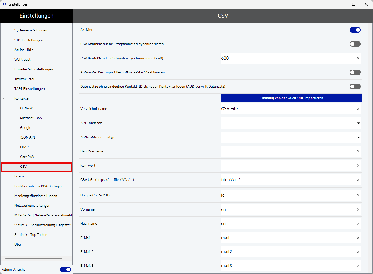Clear the Vorname mapping field

(358, 209)
